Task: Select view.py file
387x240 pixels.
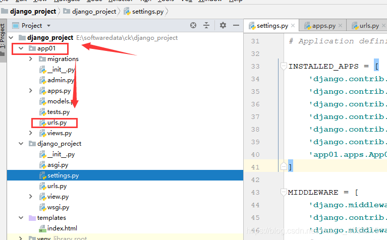Action: [58, 197]
